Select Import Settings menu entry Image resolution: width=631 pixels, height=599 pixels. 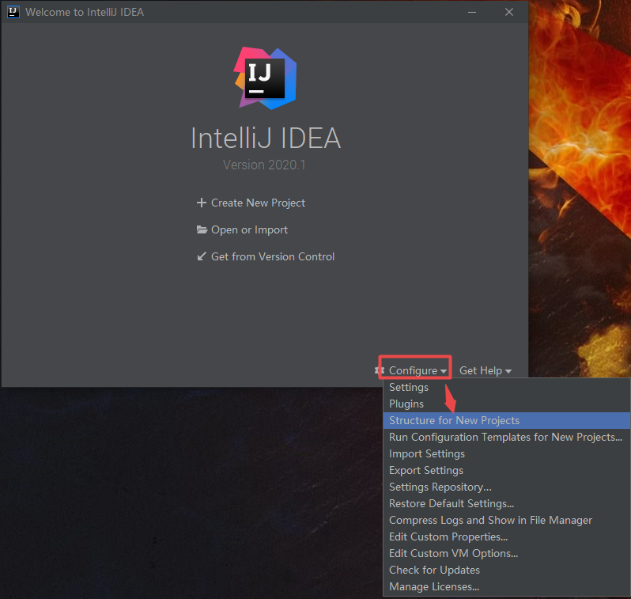(x=507, y=453)
